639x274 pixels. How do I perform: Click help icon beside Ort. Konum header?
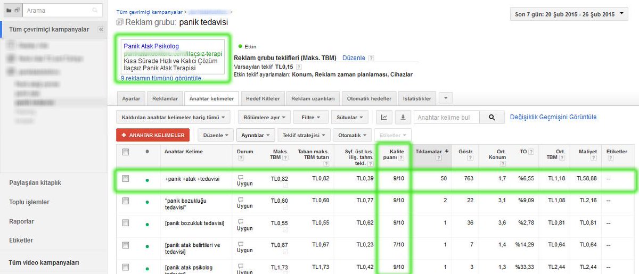tap(503, 163)
